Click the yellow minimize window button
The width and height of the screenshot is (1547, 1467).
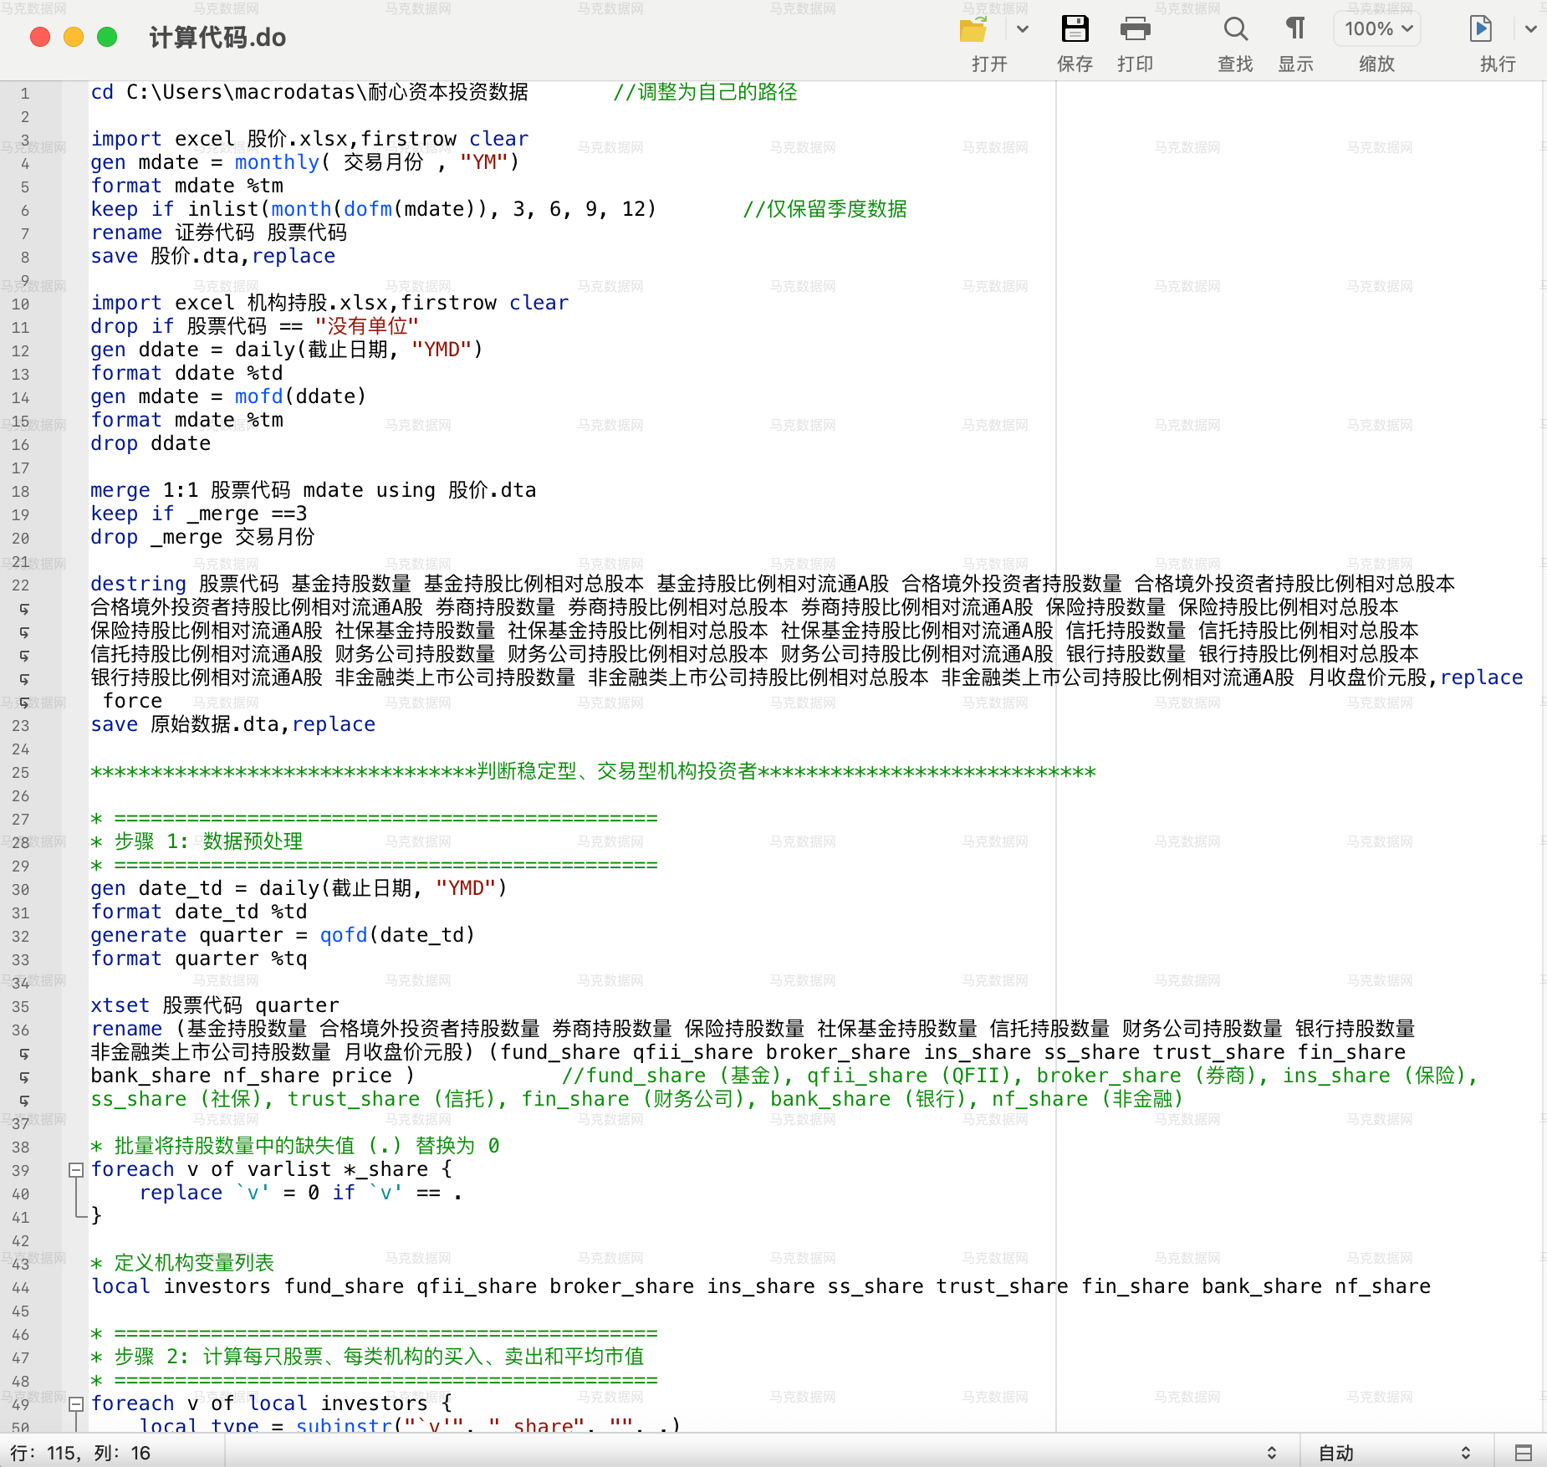tap(74, 38)
